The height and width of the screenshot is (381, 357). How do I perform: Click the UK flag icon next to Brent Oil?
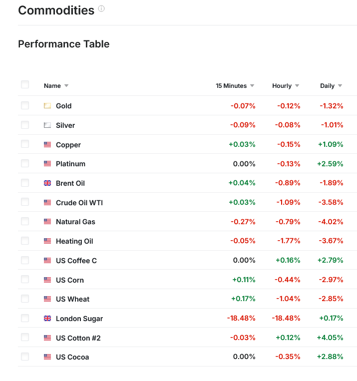(x=47, y=183)
